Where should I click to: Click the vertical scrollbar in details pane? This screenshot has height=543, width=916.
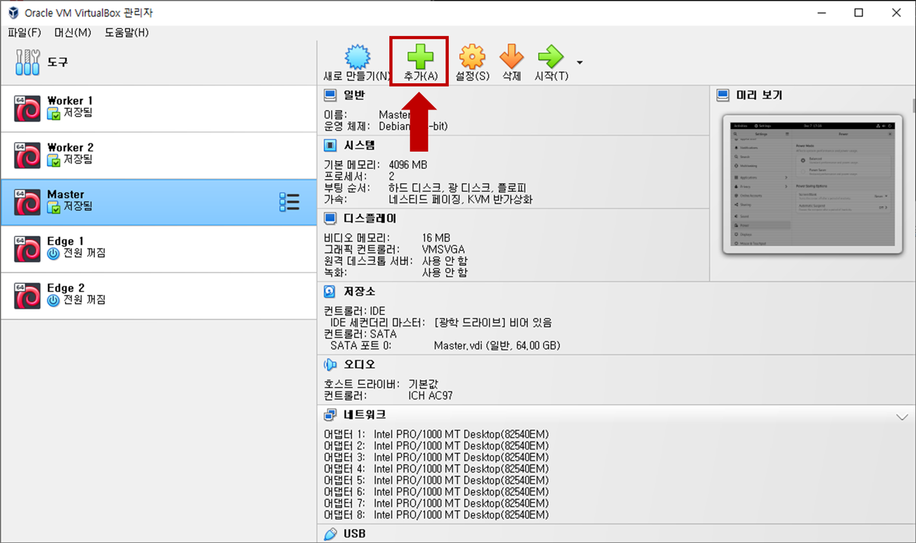[x=914, y=106]
